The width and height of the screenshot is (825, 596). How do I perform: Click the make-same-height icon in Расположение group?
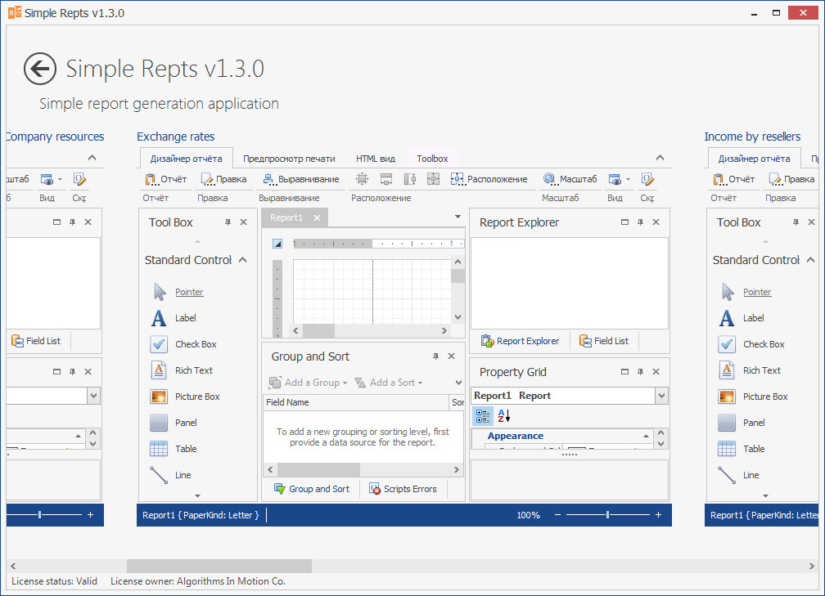(410, 179)
